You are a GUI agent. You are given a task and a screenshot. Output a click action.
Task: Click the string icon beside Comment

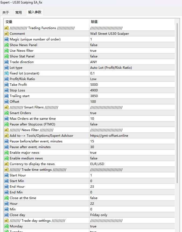(6, 34)
